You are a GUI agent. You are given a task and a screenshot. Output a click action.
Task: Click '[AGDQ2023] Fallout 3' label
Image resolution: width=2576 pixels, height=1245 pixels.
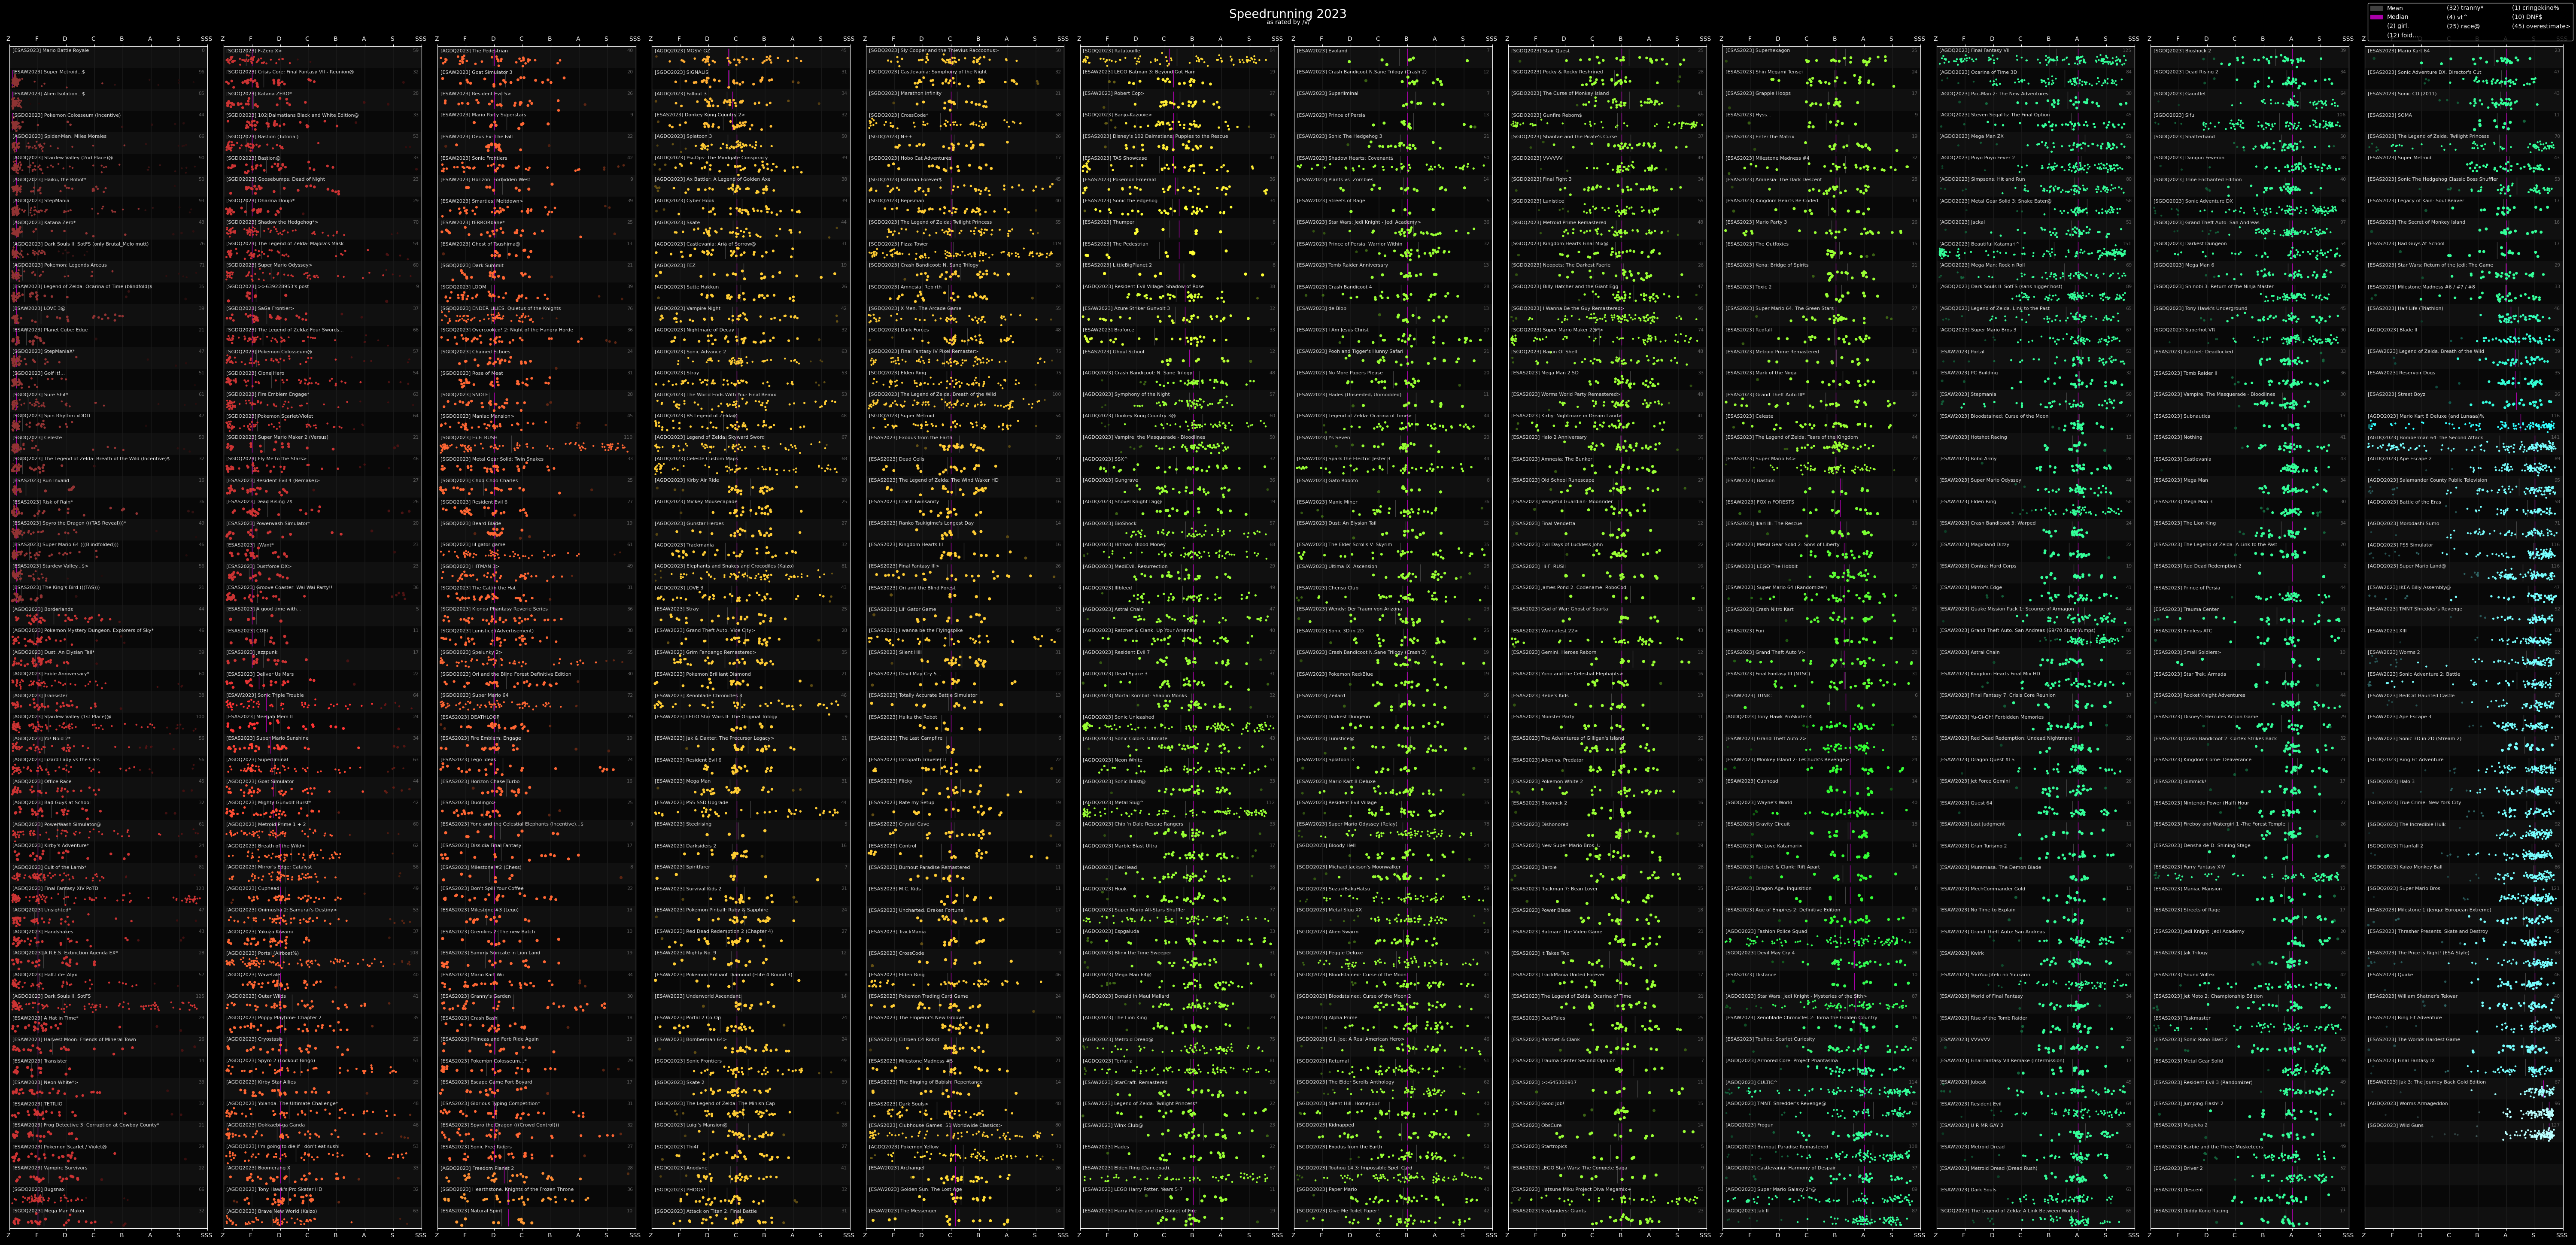680,93
